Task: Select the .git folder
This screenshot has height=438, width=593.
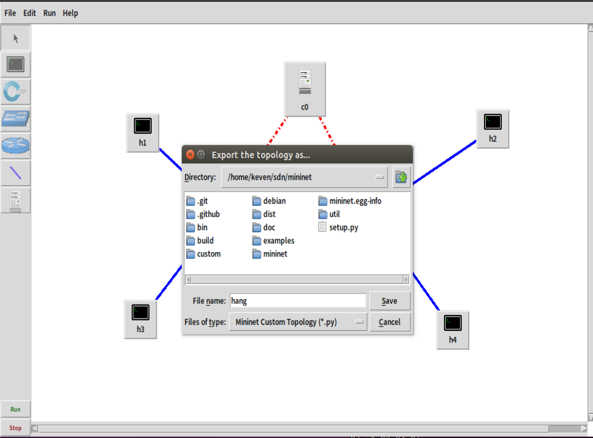Action: 197,201
